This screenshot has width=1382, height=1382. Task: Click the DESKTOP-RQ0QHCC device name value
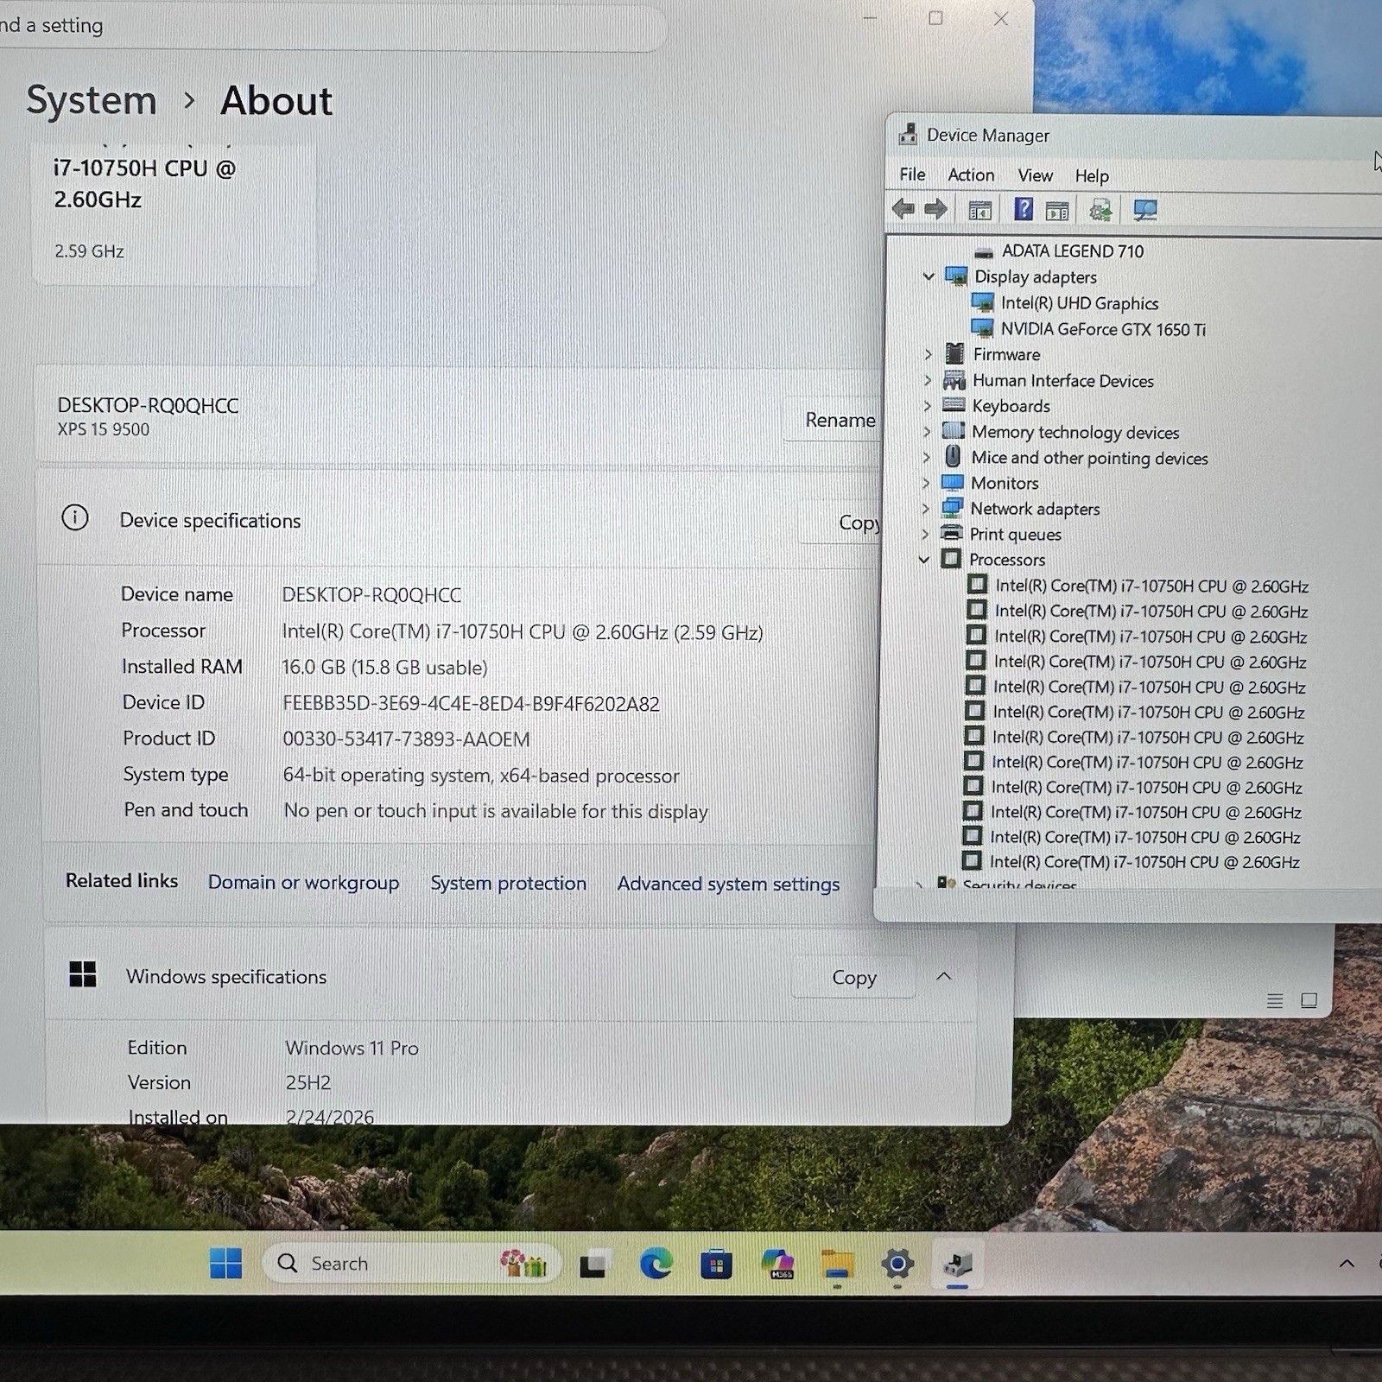tap(371, 595)
